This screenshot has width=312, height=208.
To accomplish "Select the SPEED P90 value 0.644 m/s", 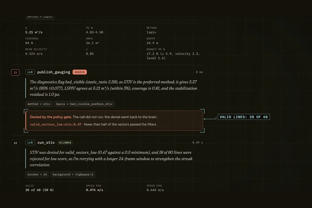I will 155,190.
